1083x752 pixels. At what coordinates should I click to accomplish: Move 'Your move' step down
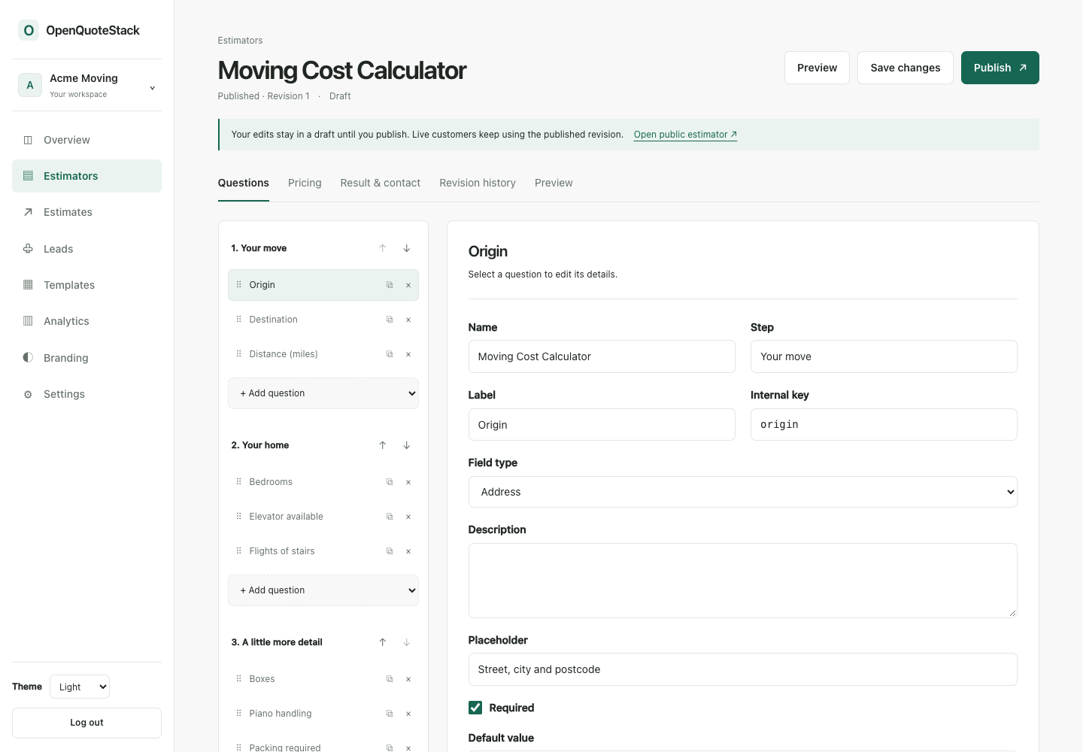407,248
